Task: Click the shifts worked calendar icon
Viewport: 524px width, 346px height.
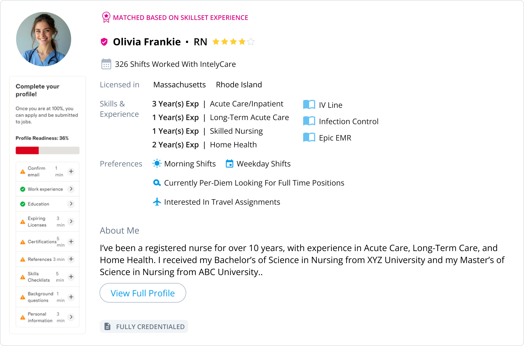Action: (106, 64)
